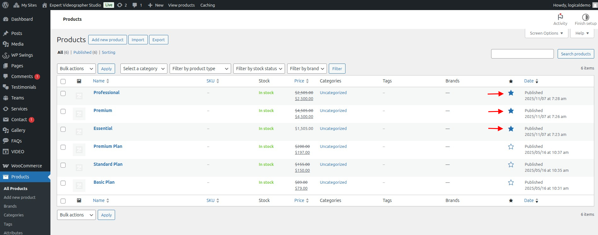Expand Filter by stock status dropdown

259,69
